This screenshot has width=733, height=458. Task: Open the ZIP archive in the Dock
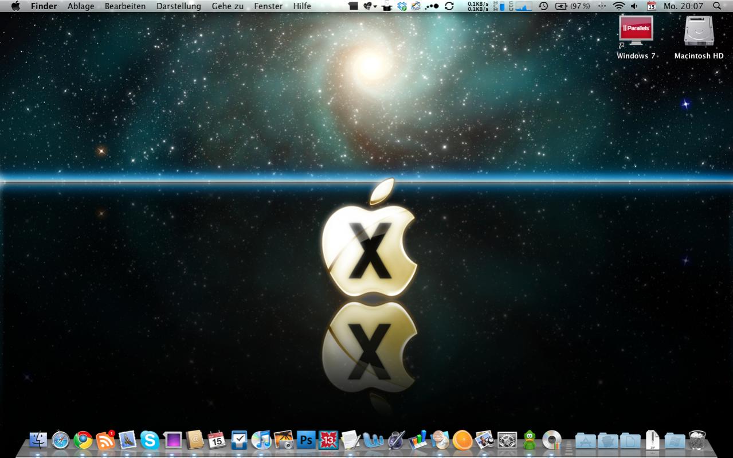coord(653,440)
